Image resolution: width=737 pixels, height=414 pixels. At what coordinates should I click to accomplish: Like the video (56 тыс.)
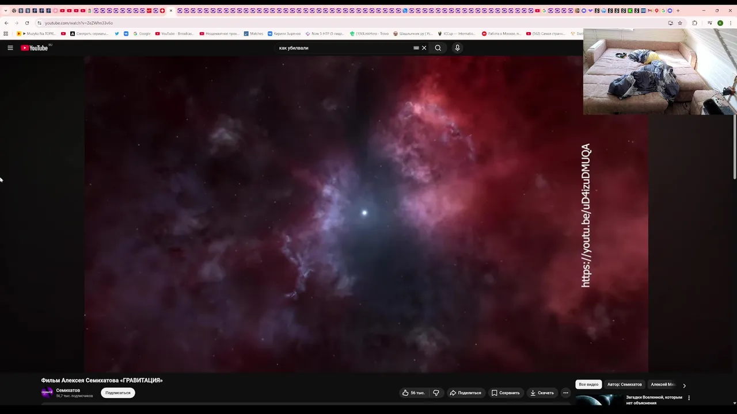click(413, 393)
